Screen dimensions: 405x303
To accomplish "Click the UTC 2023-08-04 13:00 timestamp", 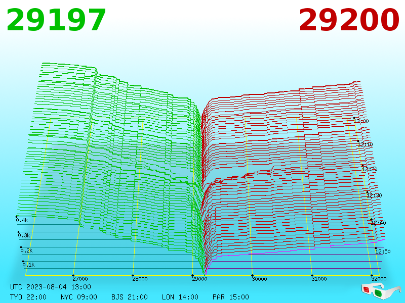I will click(51, 287).
